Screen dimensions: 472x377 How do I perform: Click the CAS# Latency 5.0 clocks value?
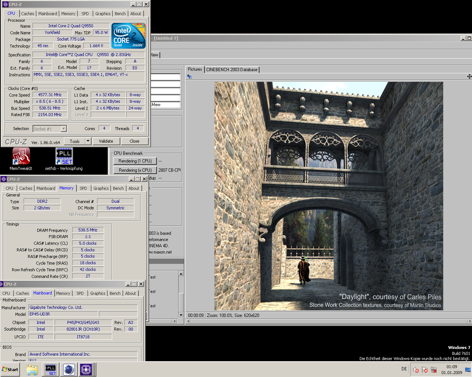(x=88, y=243)
